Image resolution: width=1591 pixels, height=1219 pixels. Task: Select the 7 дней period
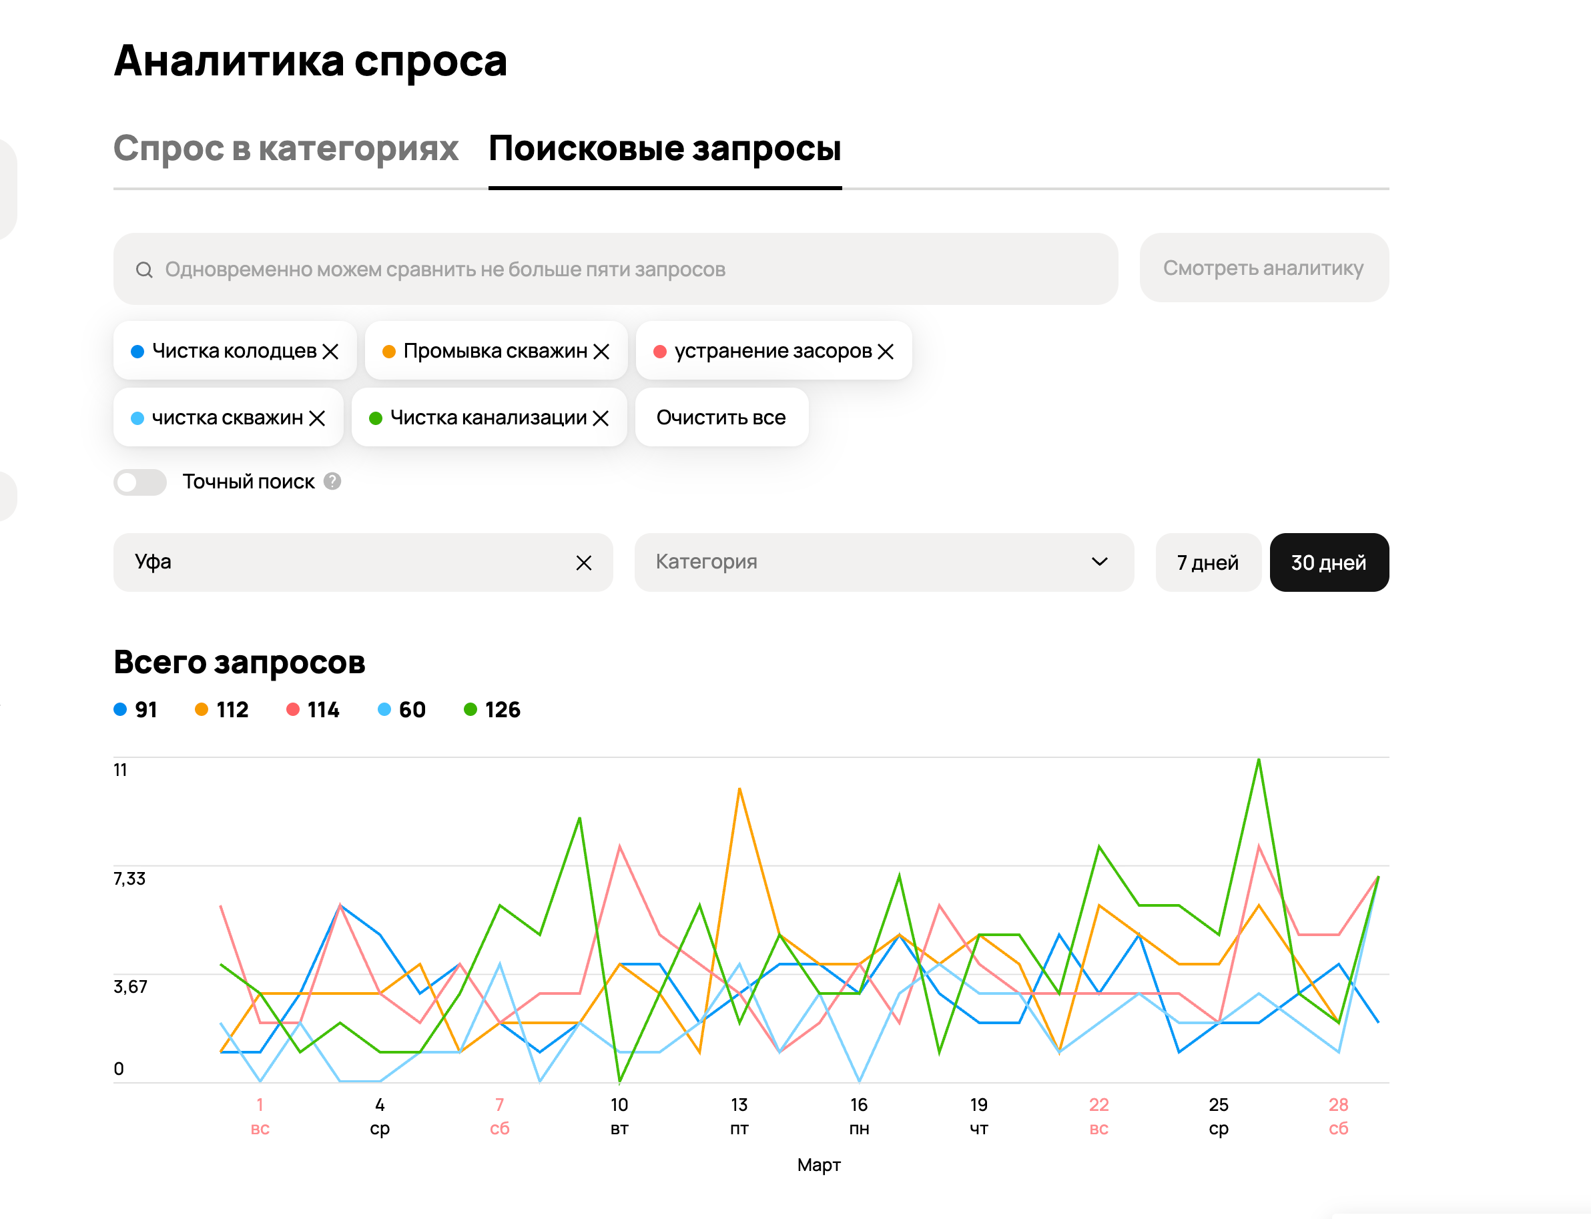pos(1207,563)
